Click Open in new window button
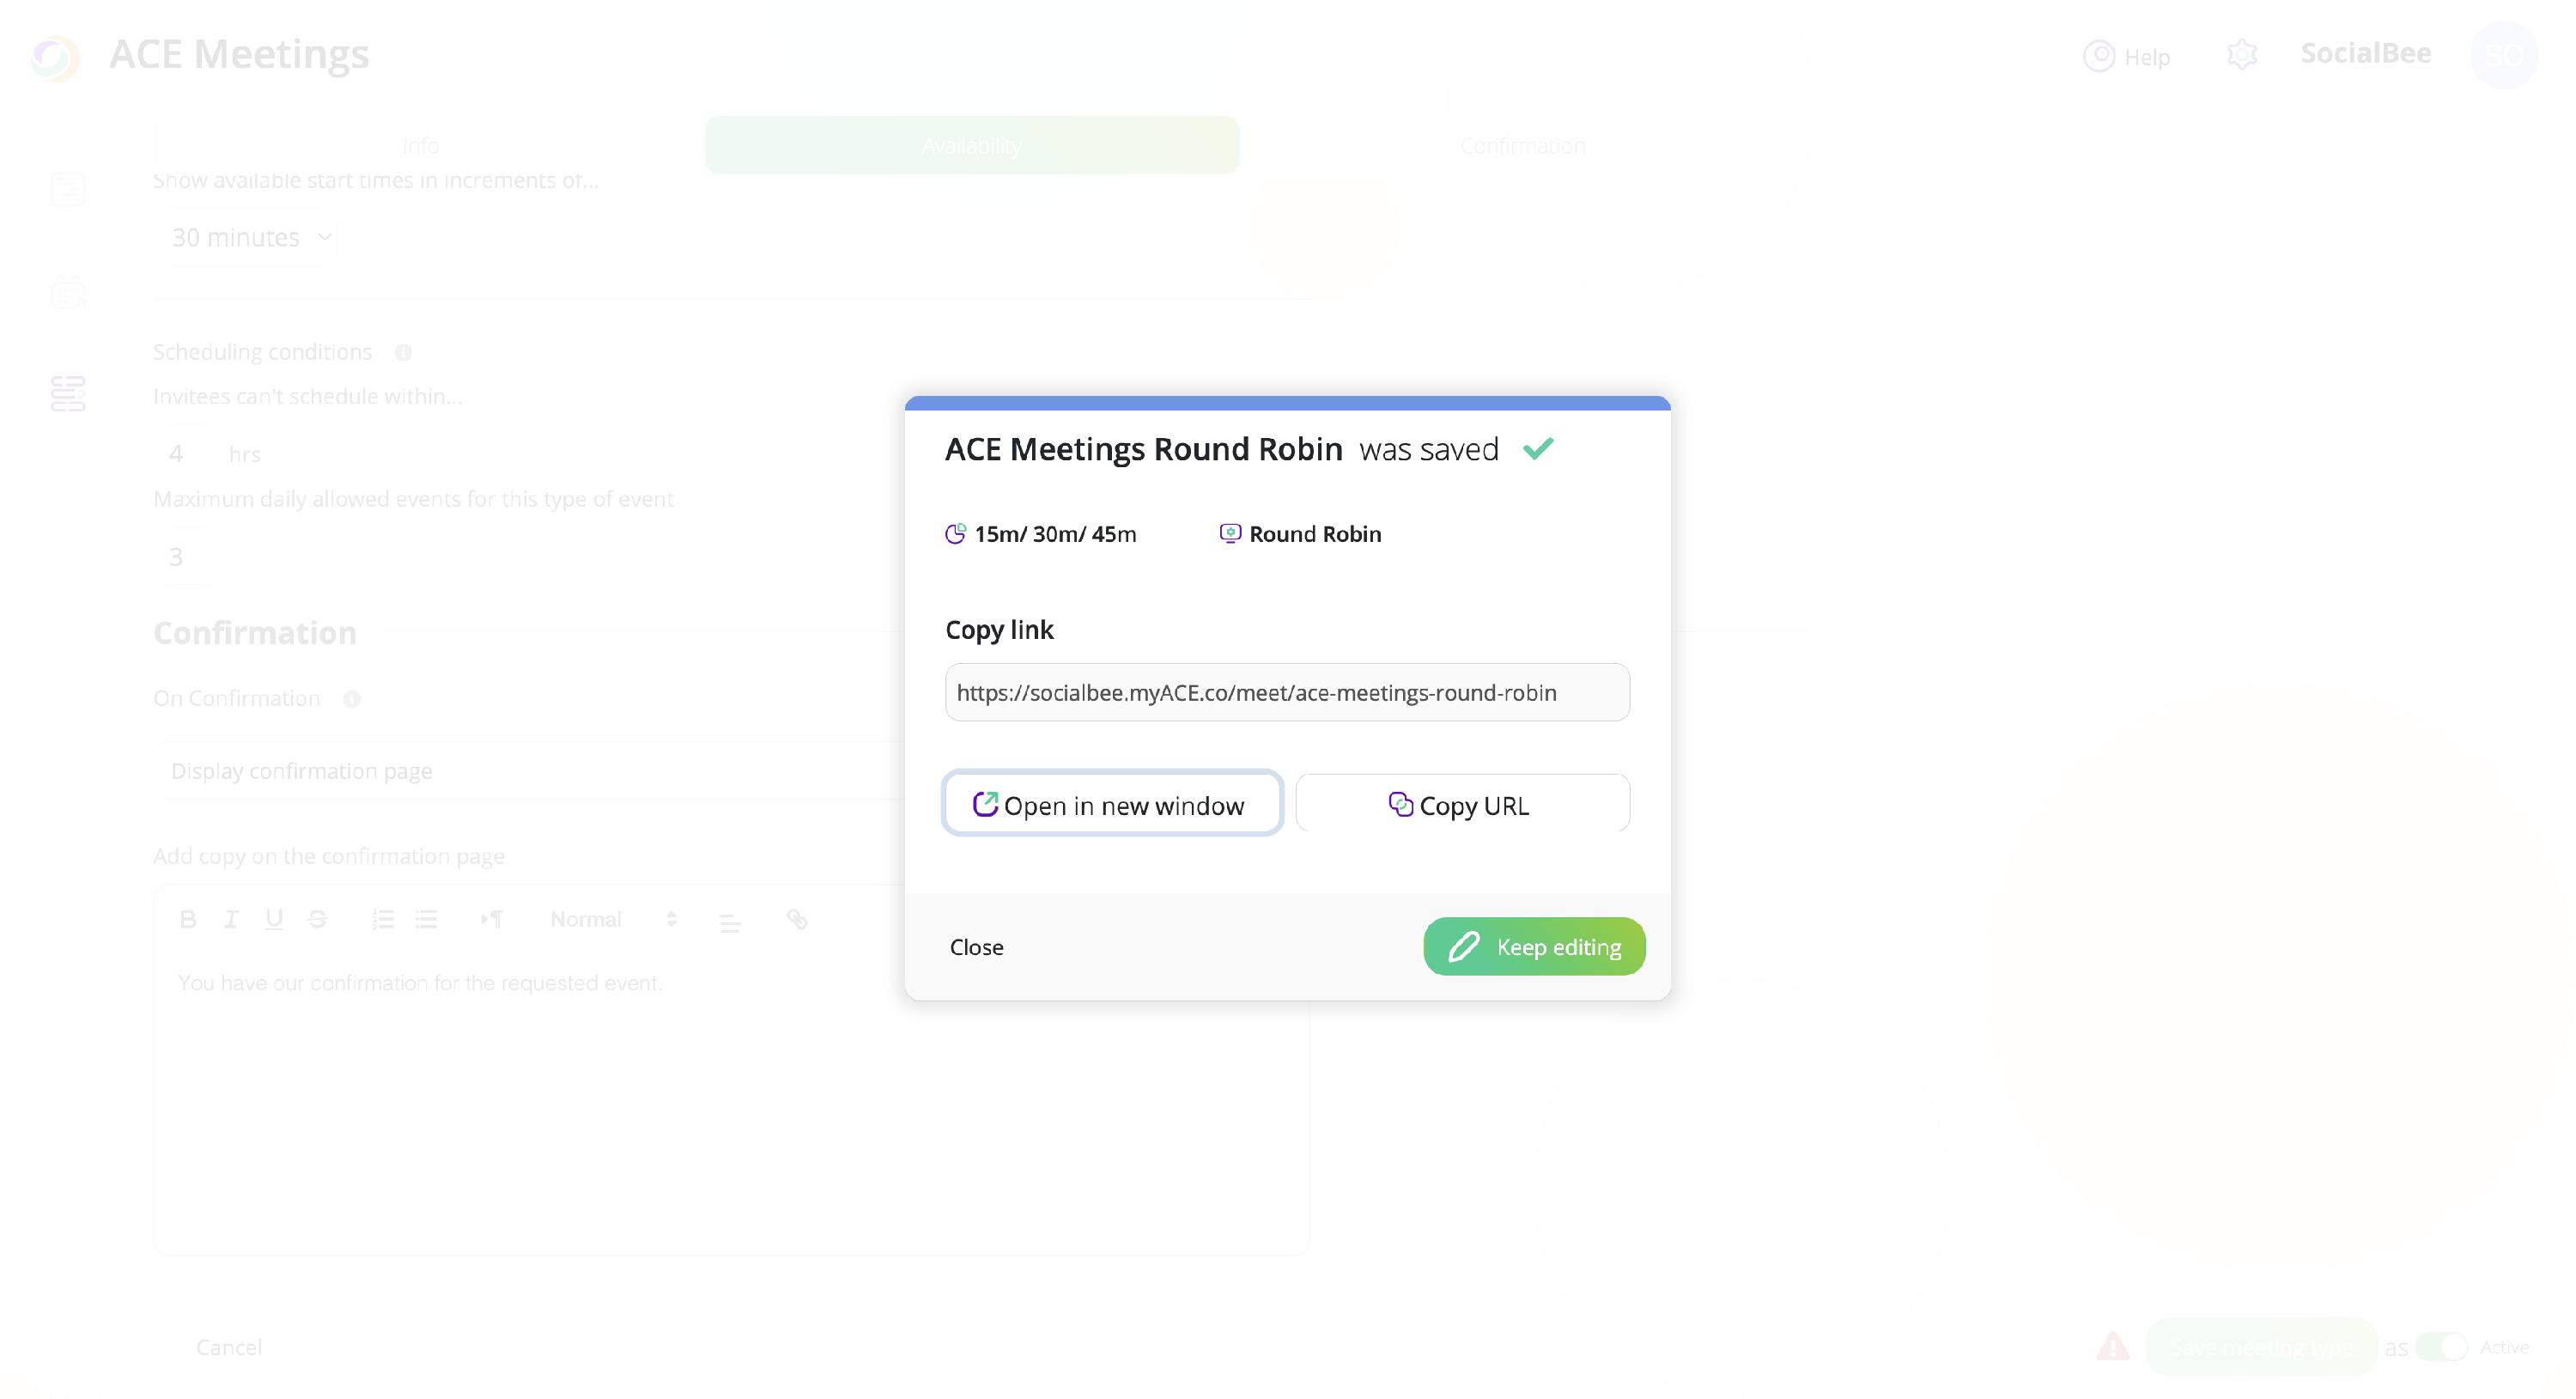The image size is (2576, 1399). pos(1112,804)
